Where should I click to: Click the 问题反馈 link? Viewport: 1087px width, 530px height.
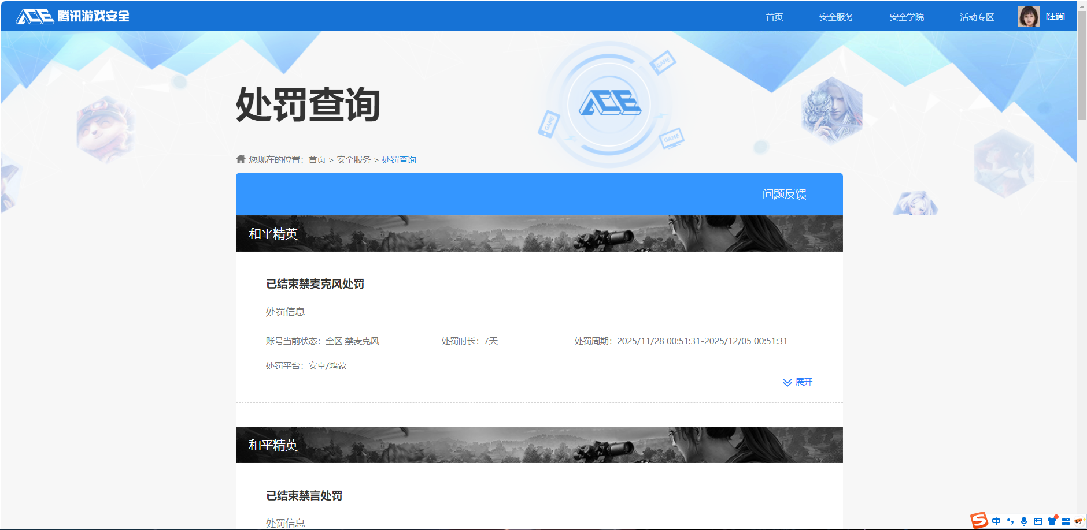pos(784,195)
